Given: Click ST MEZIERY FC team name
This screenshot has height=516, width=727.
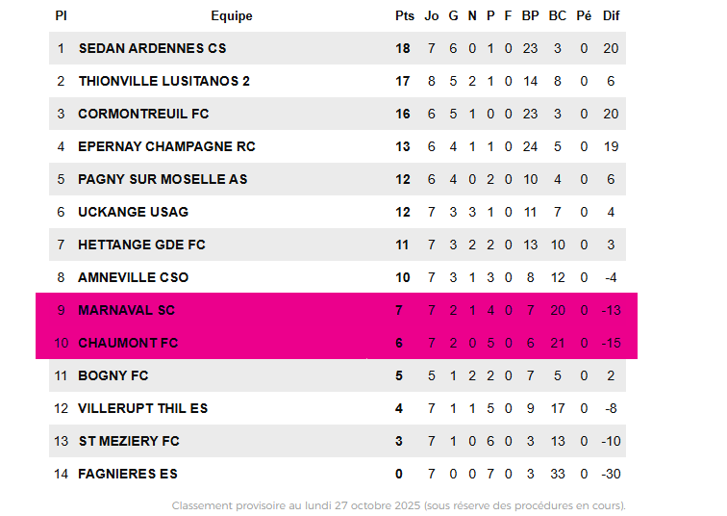Looking at the screenshot, I should (x=129, y=441).
